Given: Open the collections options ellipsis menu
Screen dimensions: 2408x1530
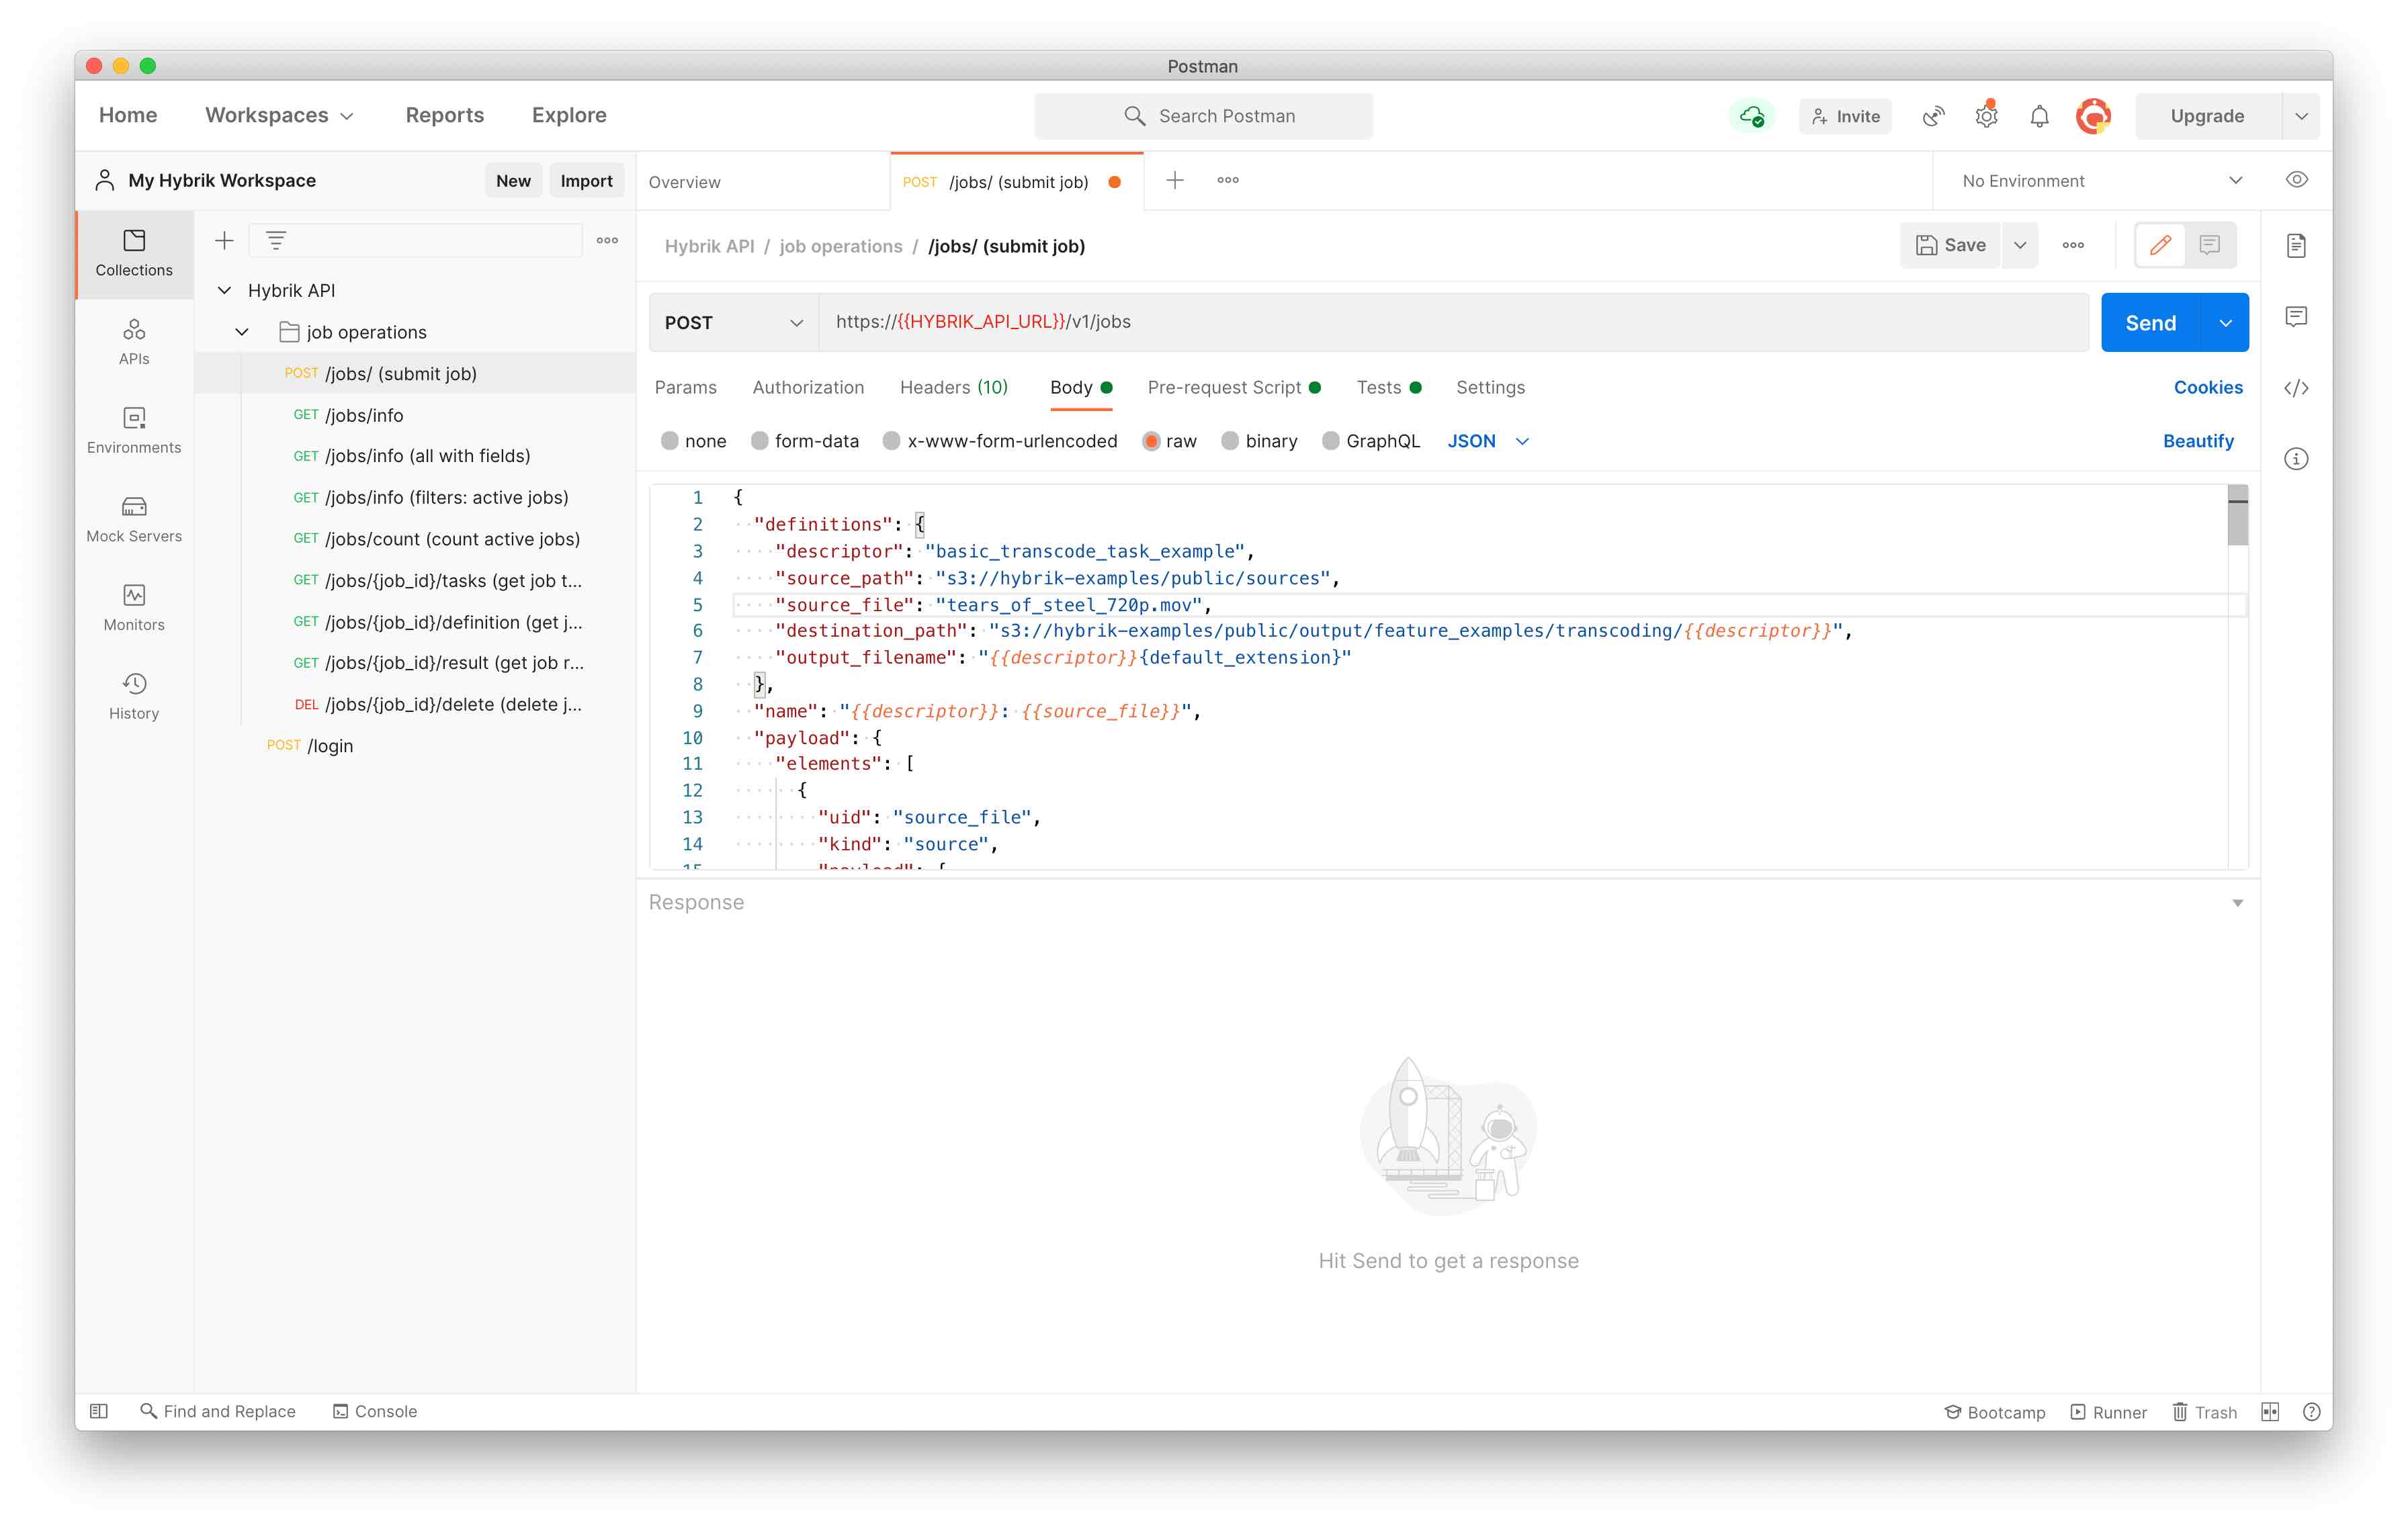Looking at the screenshot, I should (x=607, y=240).
